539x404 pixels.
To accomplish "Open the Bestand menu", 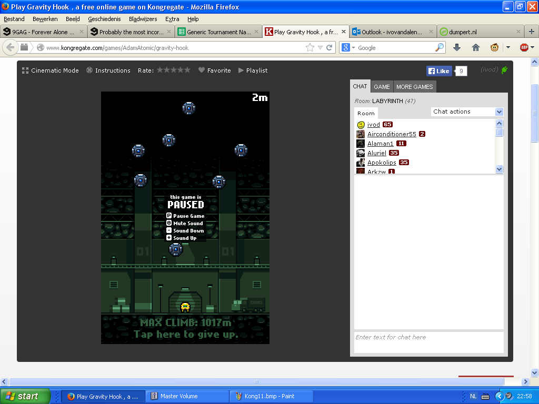I will pyautogui.click(x=14, y=19).
